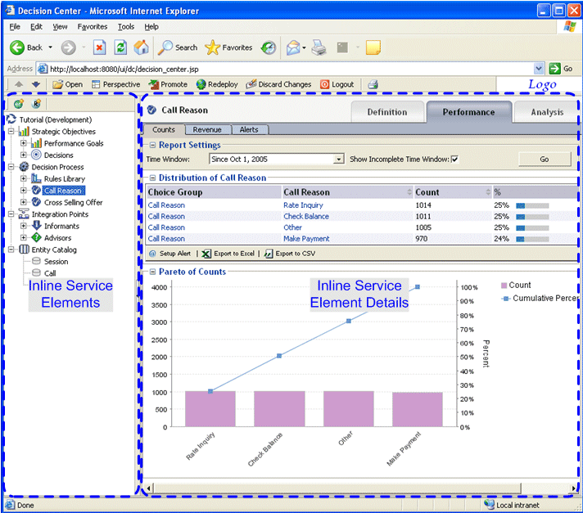Image resolution: width=583 pixels, height=513 pixels.
Task: Expand the Rules Library node
Action: (x=24, y=178)
